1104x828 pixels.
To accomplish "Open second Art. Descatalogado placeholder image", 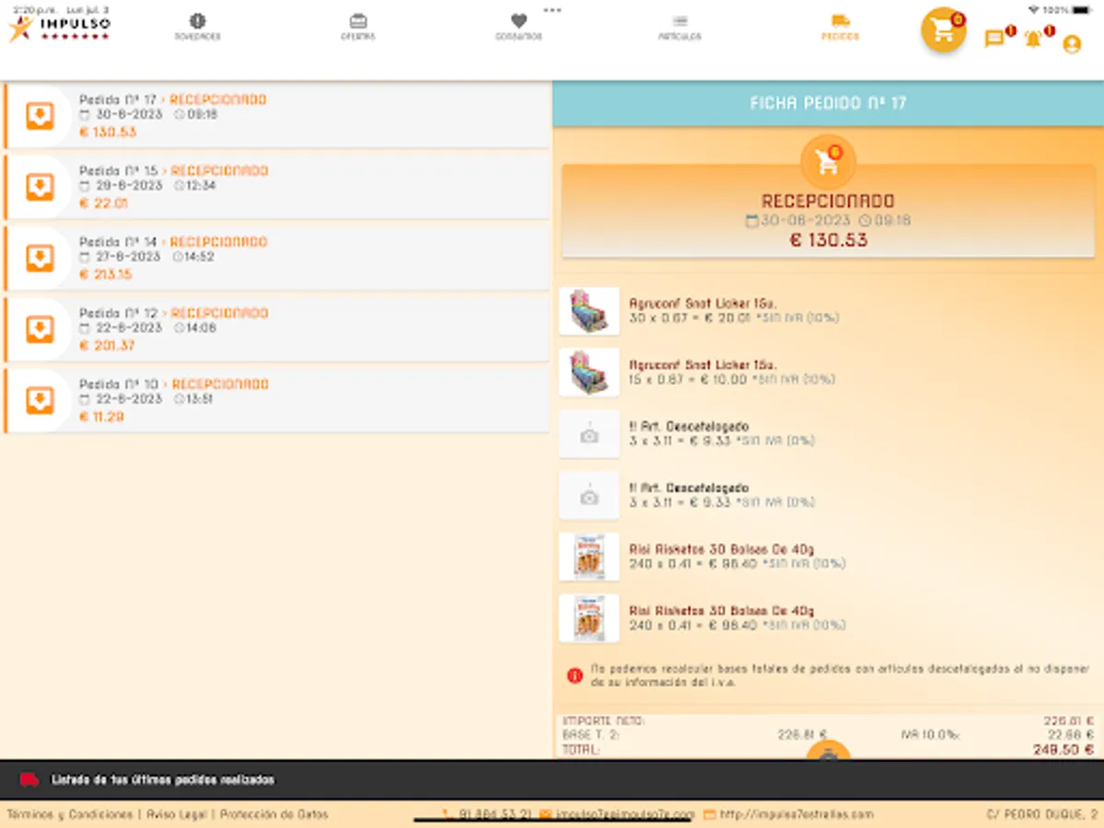I will (x=589, y=496).
